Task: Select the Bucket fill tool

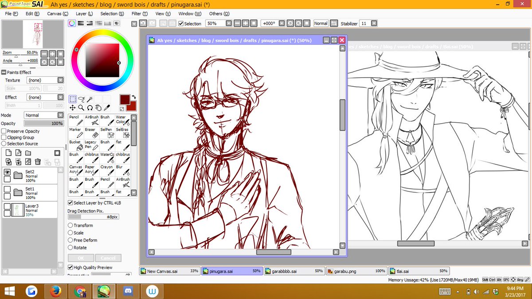Action: coord(76,145)
